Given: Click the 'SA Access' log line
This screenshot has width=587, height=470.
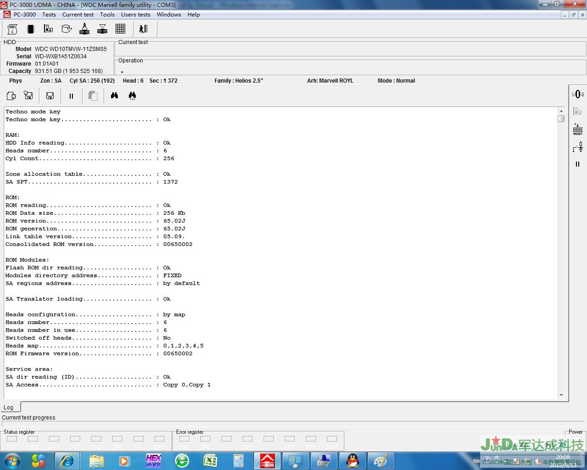Looking at the screenshot, I should point(108,385).
